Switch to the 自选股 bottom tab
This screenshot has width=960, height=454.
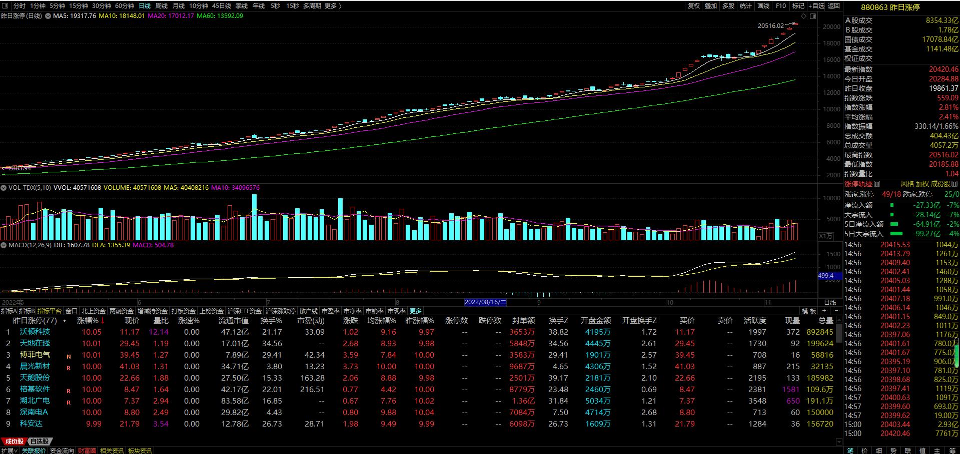tap(40, 441)
